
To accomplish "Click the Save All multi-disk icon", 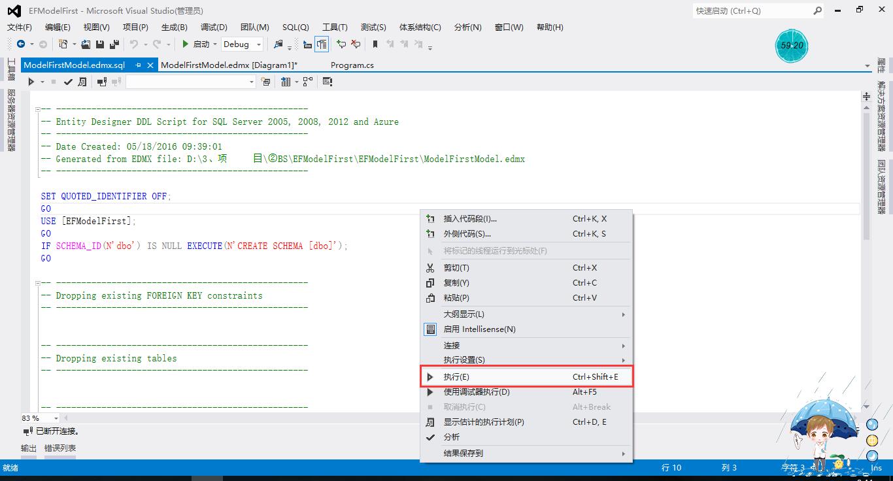I will [x=114, y=44].
